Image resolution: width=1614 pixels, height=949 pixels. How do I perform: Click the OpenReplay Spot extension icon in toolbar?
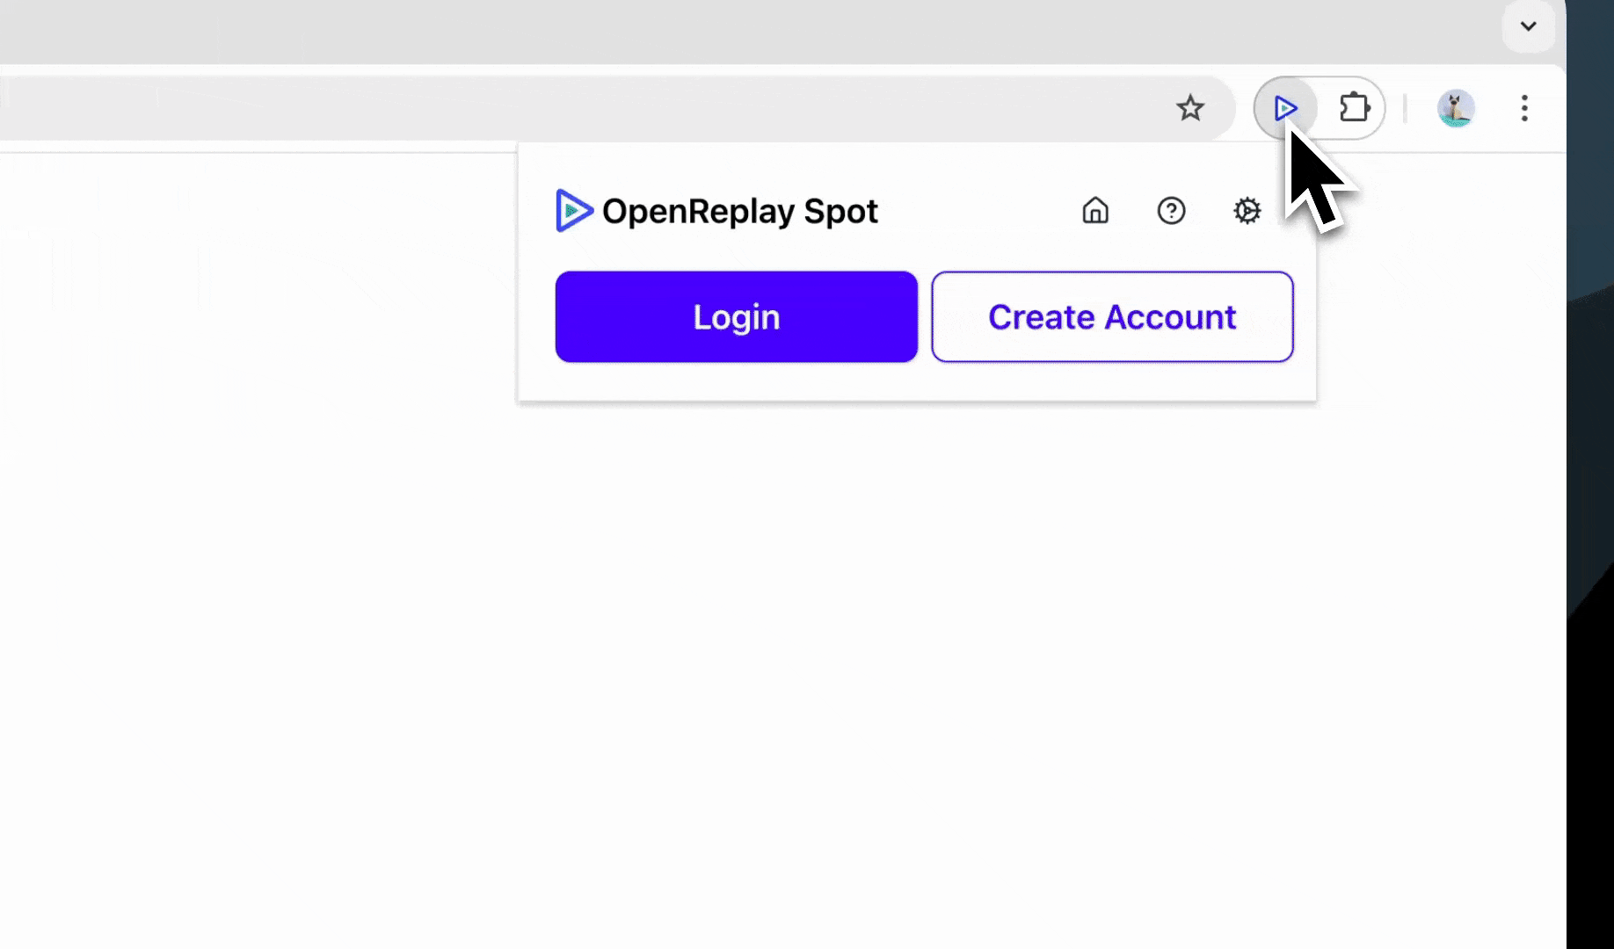(x=1285, y=108)
